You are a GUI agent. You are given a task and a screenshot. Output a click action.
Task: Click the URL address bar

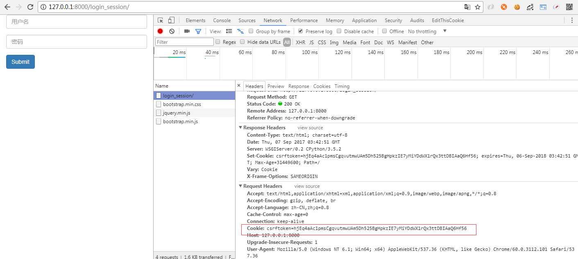pos(254,7)
